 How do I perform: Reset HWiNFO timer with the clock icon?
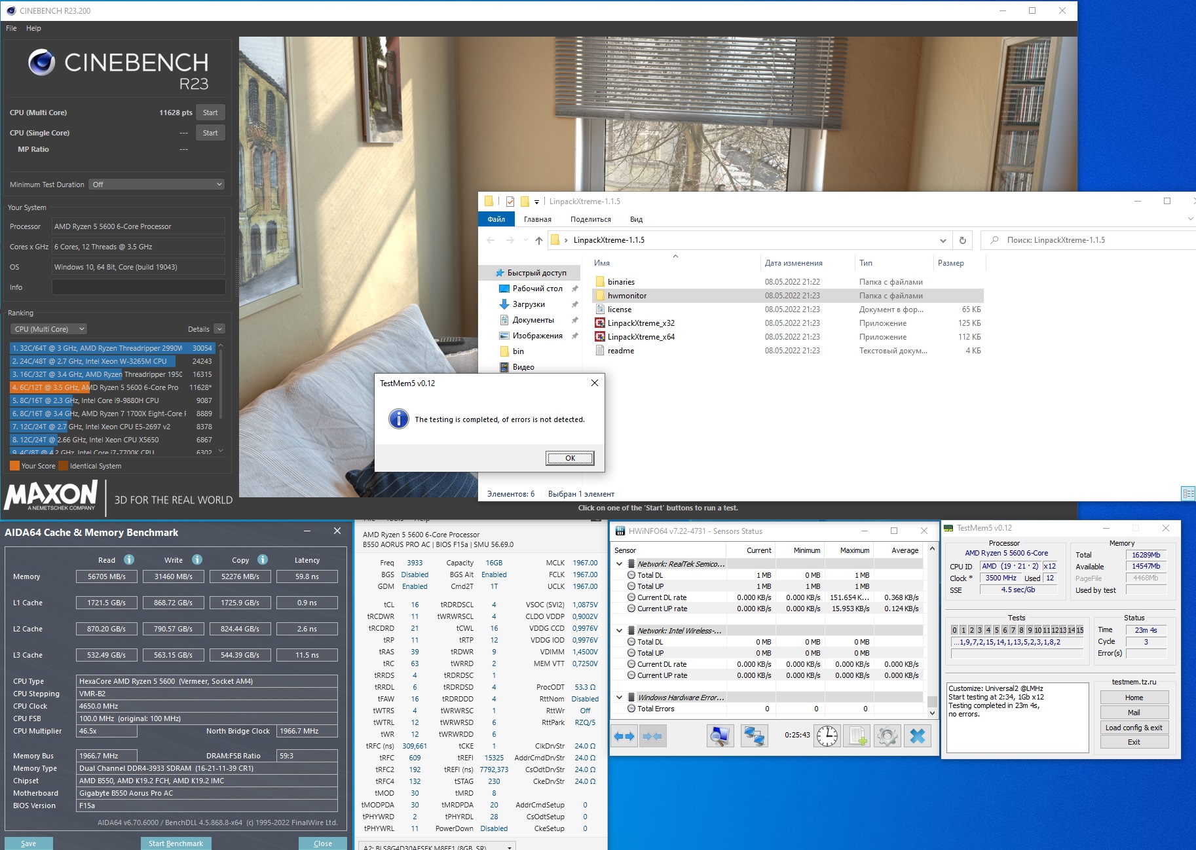[827, 736]
